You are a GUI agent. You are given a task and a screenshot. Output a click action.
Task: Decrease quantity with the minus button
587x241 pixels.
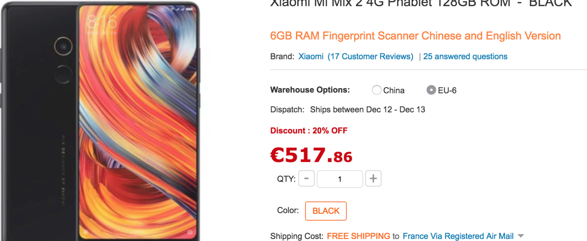[306, 179]
